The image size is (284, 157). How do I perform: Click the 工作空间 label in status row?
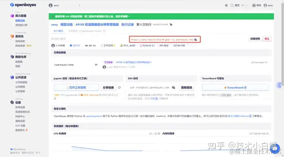[x=108, y=46]
